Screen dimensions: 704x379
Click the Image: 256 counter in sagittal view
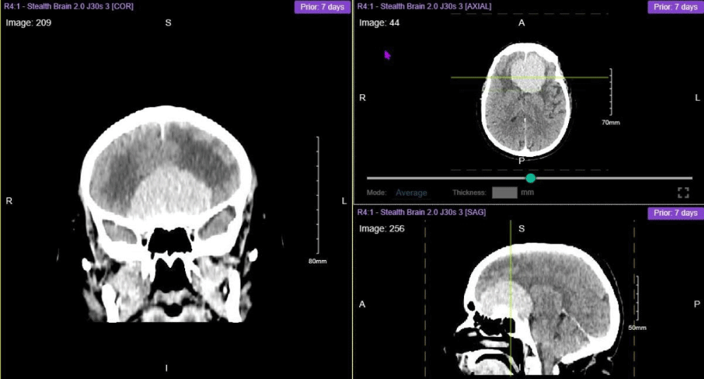point(382,229)
